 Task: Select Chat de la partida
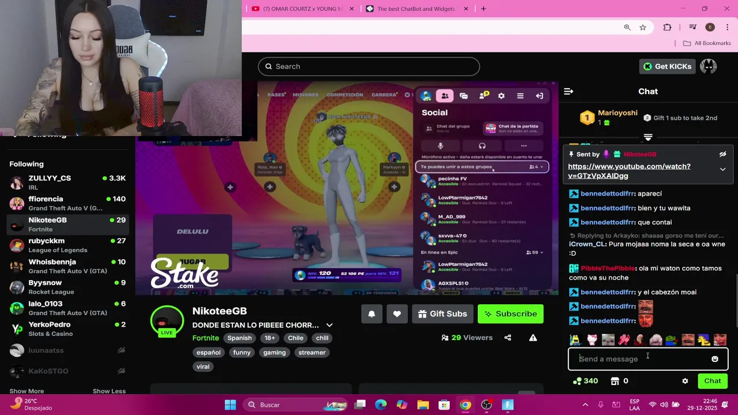(513, 129)
